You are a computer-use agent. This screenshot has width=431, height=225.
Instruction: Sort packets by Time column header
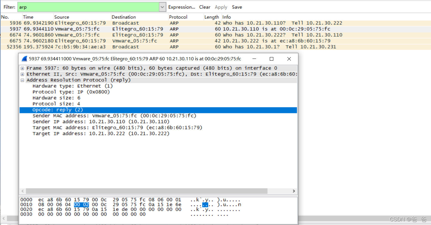(x=38, y=17)
